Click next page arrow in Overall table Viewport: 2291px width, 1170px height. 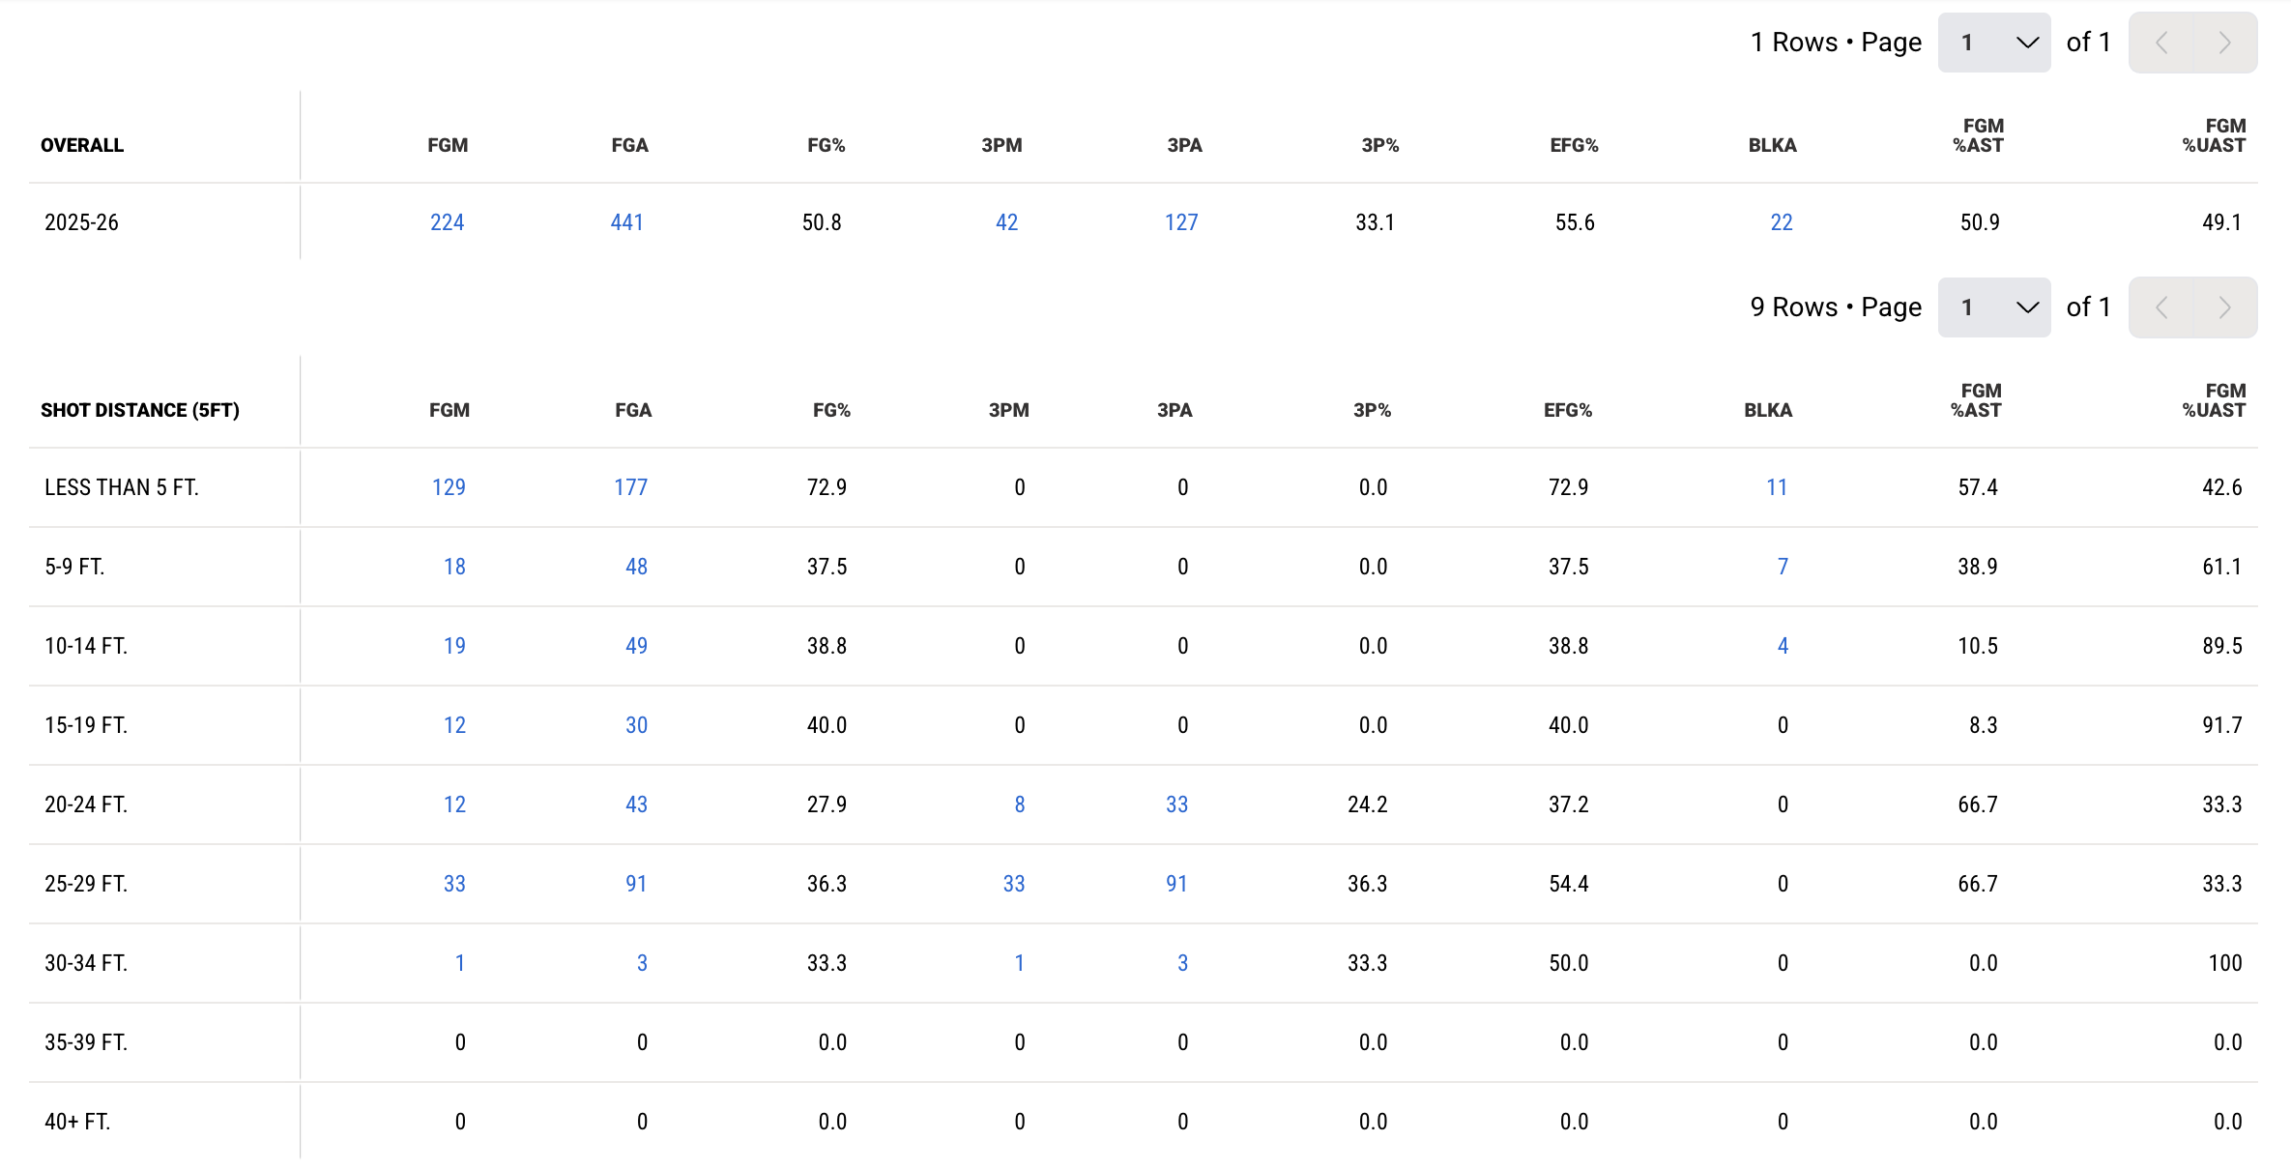pyautogui.click(x=2224, y=43)
